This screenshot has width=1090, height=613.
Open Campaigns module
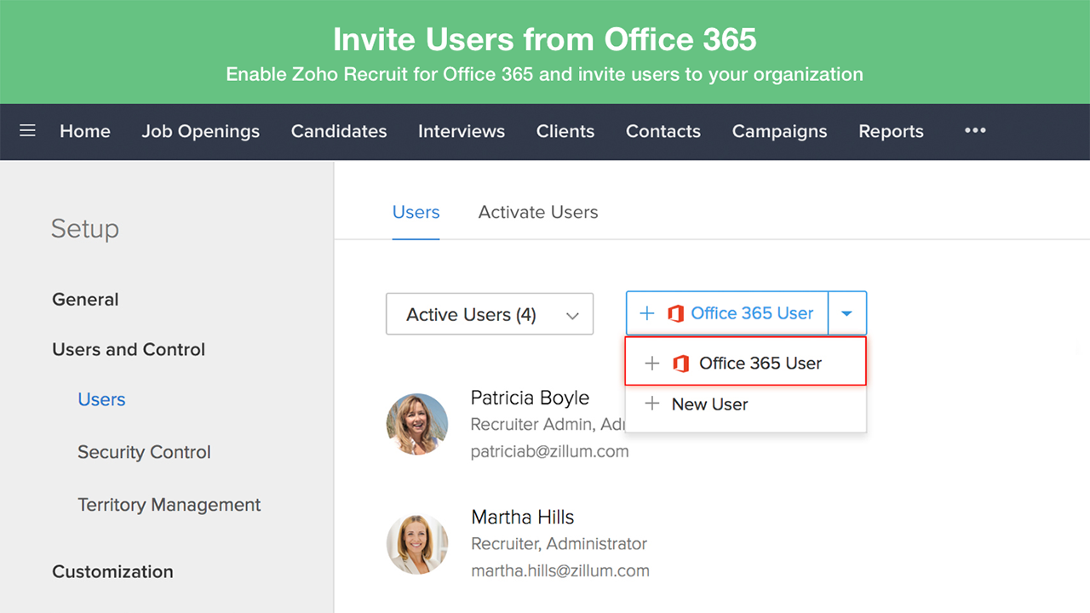(x=780, y=131)
